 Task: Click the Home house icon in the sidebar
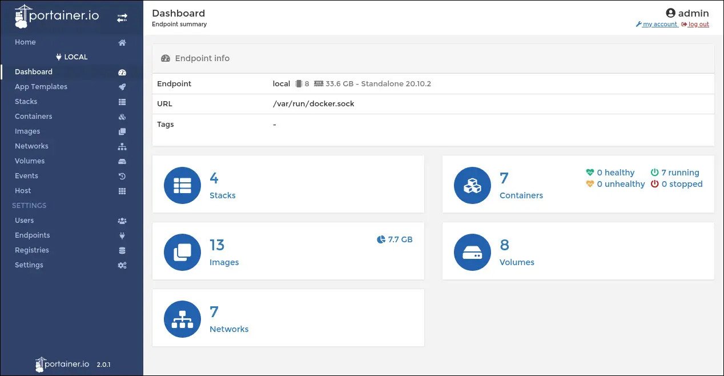[122, 42]
